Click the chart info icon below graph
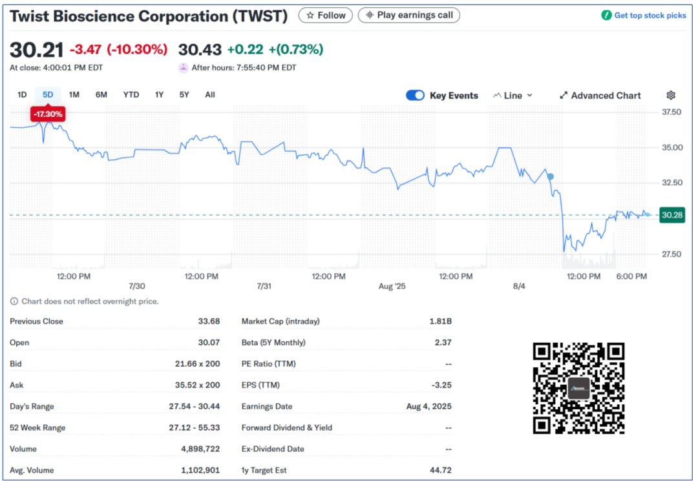This screenshot has height=481, width=698. [x=14, y=302]
